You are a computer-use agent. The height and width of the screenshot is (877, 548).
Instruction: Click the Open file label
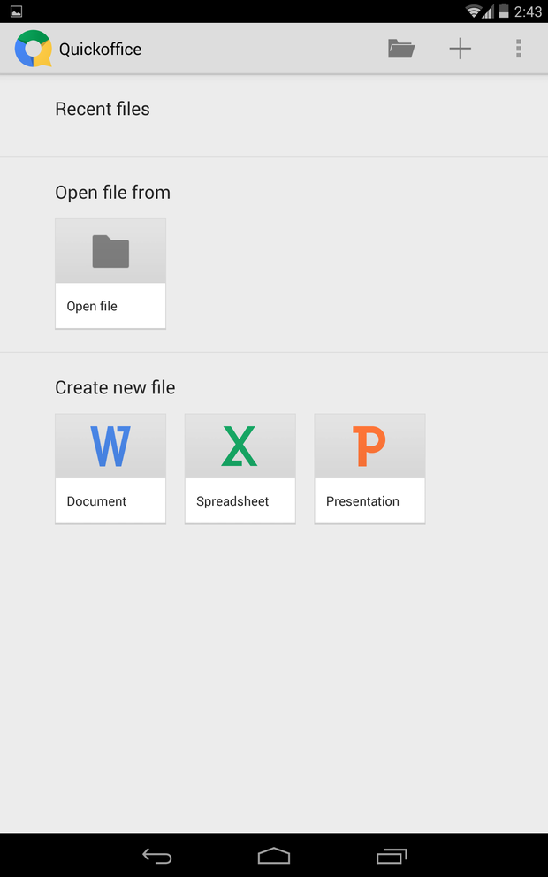(92, 307)
